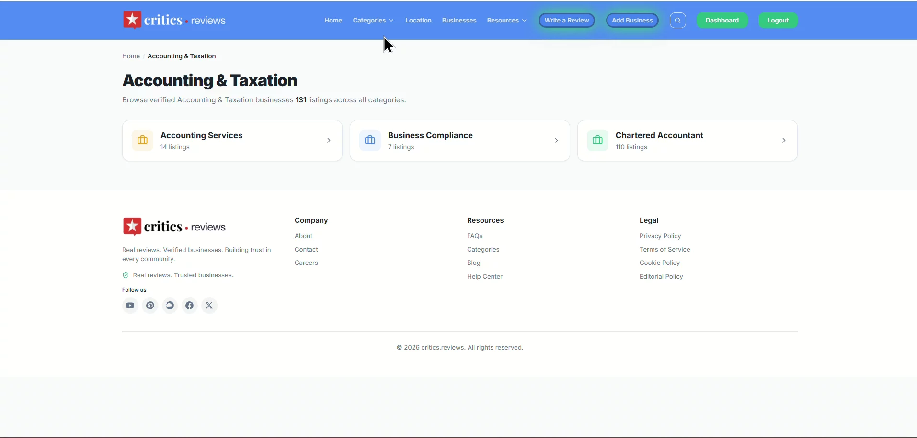Open the Location nav item
The height and width of the screenshot is (438, 917).
point(419,21)
